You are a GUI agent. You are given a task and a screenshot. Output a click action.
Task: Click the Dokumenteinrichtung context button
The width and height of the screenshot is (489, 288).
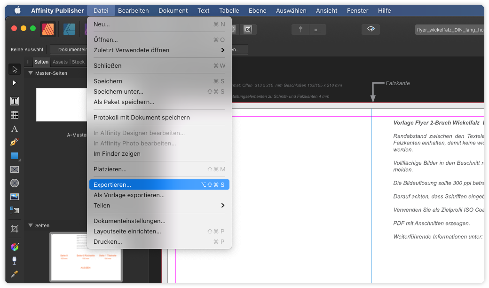pos(69,49)
